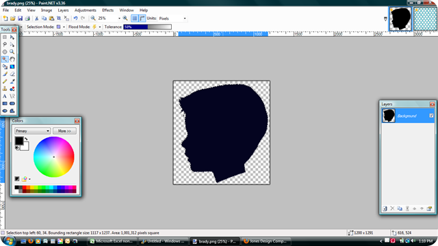The height and width of the screenshot is (246, 438).
Task: Select the Eraser tool
Action: 12,74
